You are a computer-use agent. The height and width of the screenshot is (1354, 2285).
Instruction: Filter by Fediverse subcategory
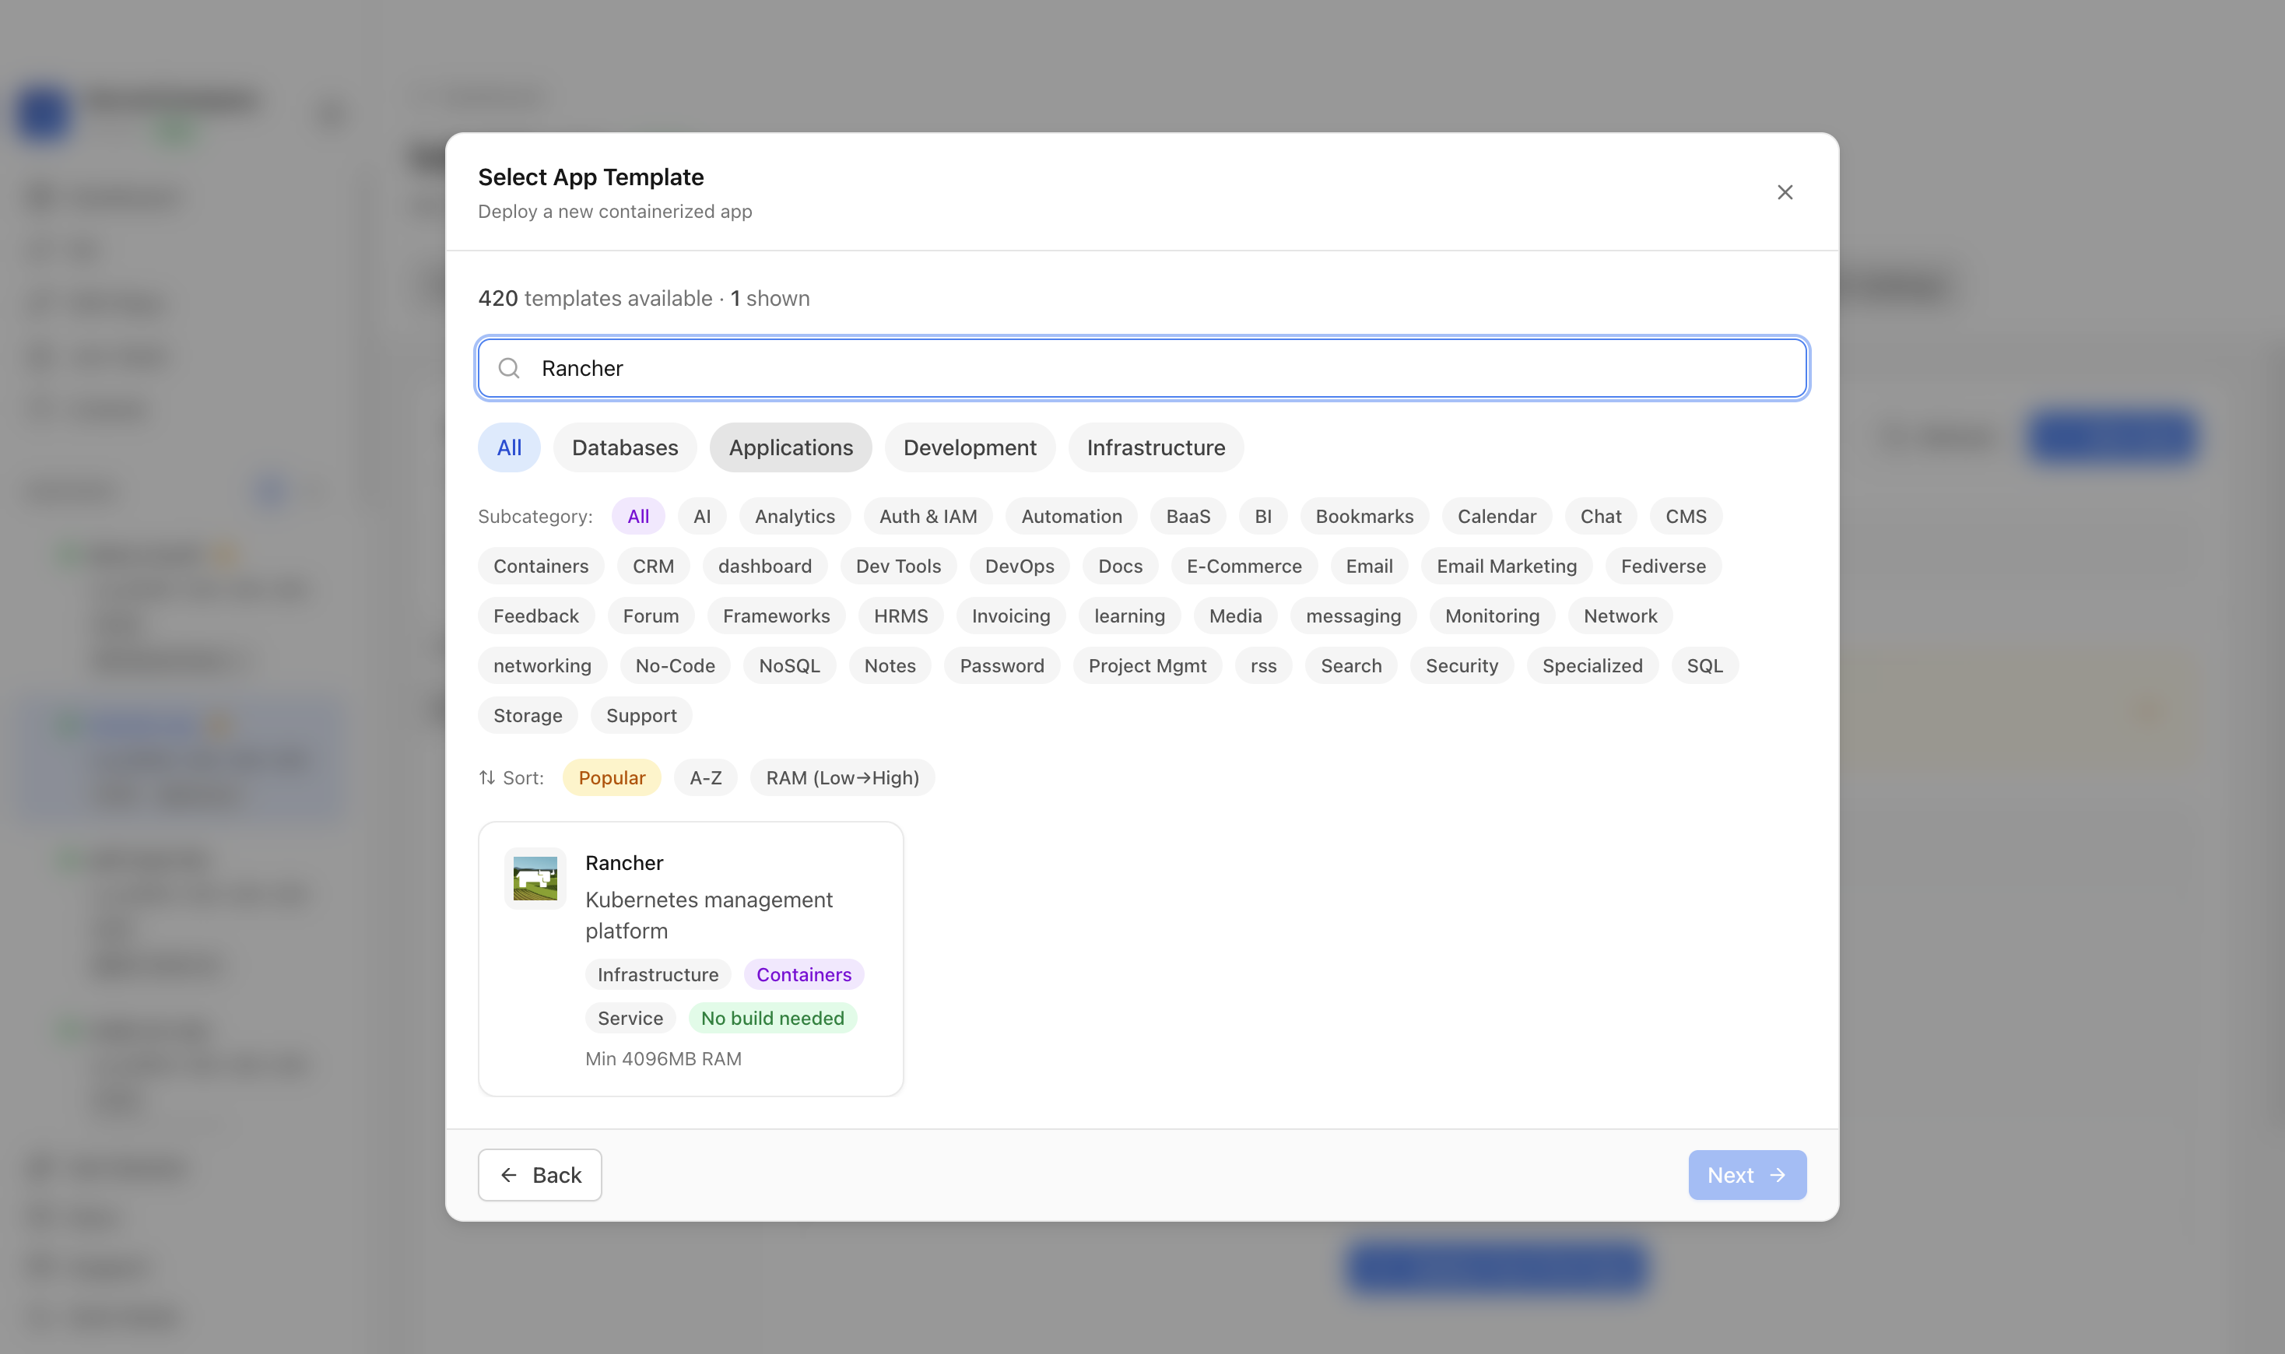[1662, 566]
